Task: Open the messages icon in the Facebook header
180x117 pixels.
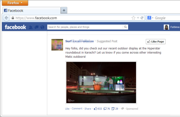Action: pos(36,27)
